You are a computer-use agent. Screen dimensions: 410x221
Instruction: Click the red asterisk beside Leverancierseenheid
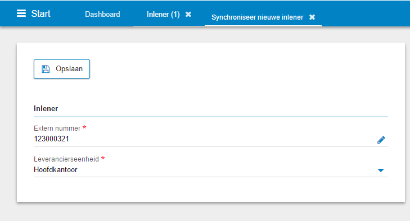pyautogui.click(x=103, y=158)
